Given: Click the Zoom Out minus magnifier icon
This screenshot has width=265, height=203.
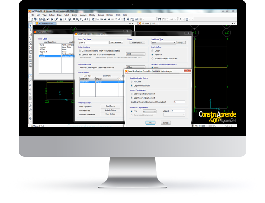Looking at the screenshot, I should (x=88, y=19).
